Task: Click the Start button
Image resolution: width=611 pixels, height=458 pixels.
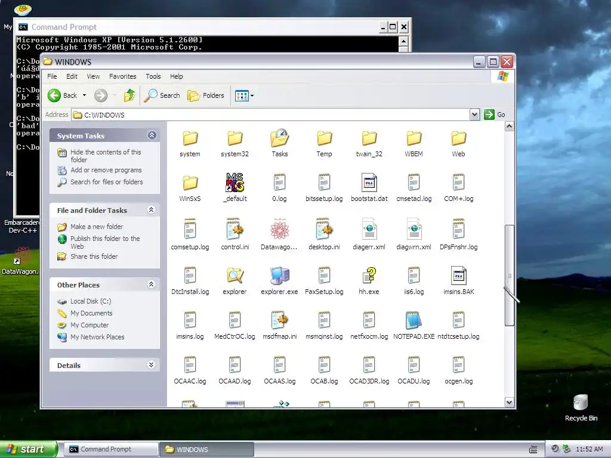Action: click(29, 449)
